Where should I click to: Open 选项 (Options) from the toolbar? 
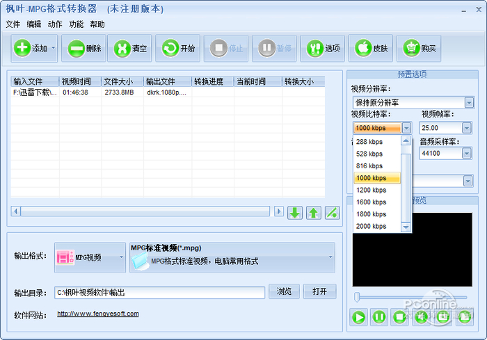tap(322, 48)
